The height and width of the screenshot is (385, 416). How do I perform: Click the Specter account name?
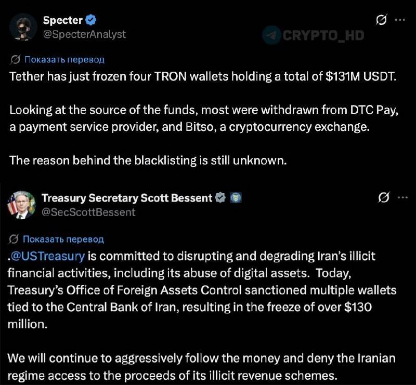(x=62, y=20)
